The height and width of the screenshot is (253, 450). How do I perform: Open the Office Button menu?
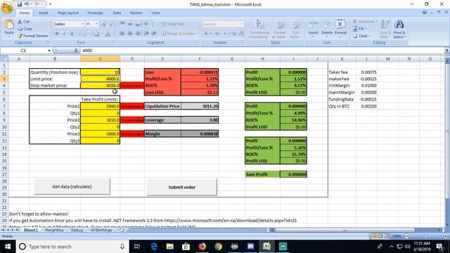(x=7, y=7)
